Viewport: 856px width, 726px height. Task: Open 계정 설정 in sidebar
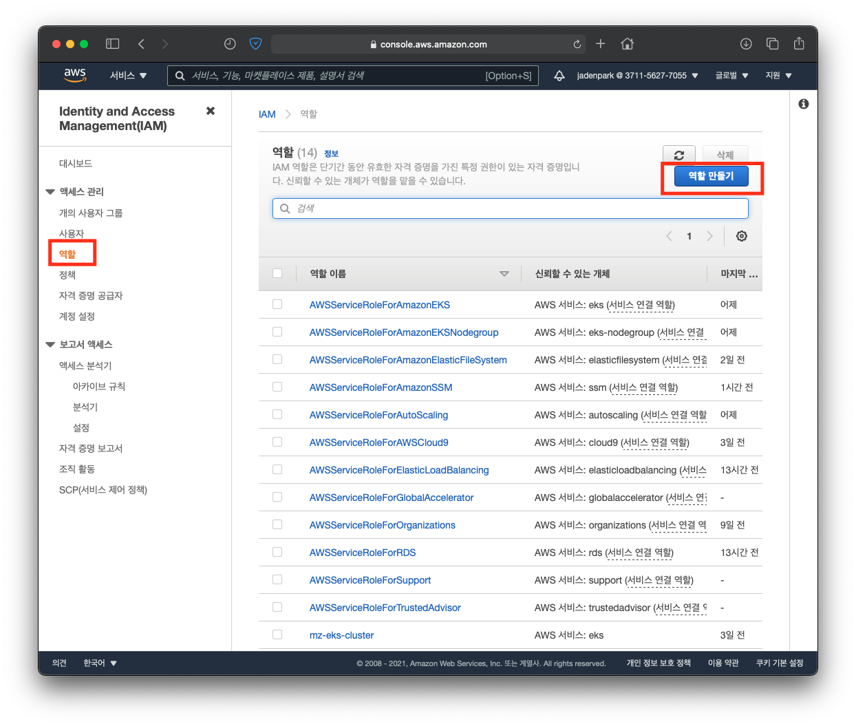click(x=77, y=317)
